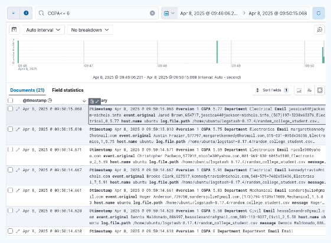Click the chart time range caption below histogram
Screen dimensions: 331x243
click(x=167, y=77)
